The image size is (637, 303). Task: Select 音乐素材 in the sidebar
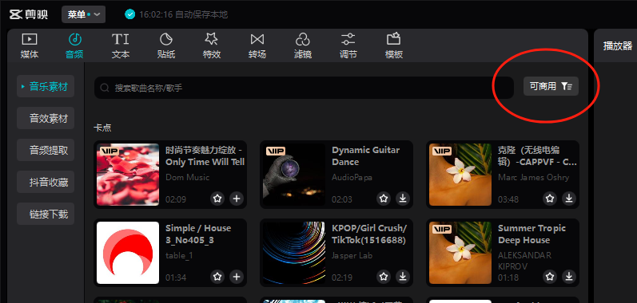pos(46,86)
